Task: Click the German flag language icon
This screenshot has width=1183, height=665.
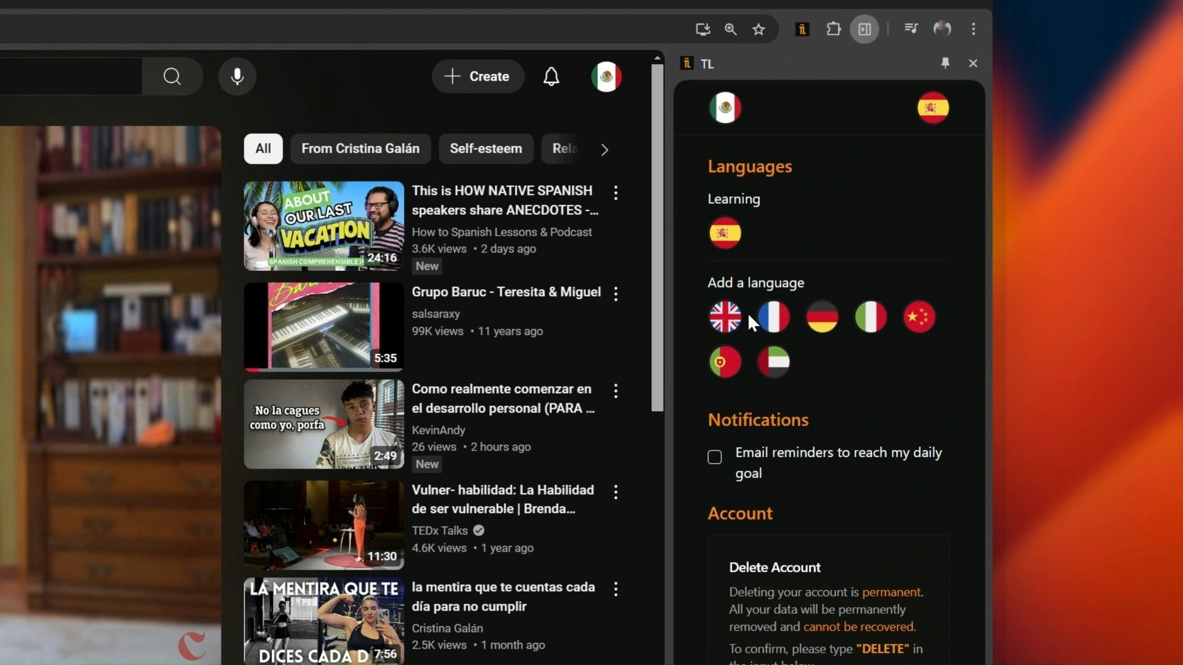Action: pos(822,316)
